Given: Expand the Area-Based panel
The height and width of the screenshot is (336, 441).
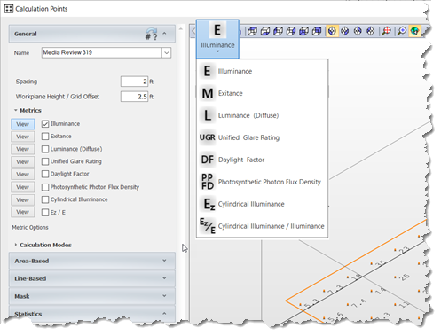Looking at the screenshot, I should (x=91, y=261).
